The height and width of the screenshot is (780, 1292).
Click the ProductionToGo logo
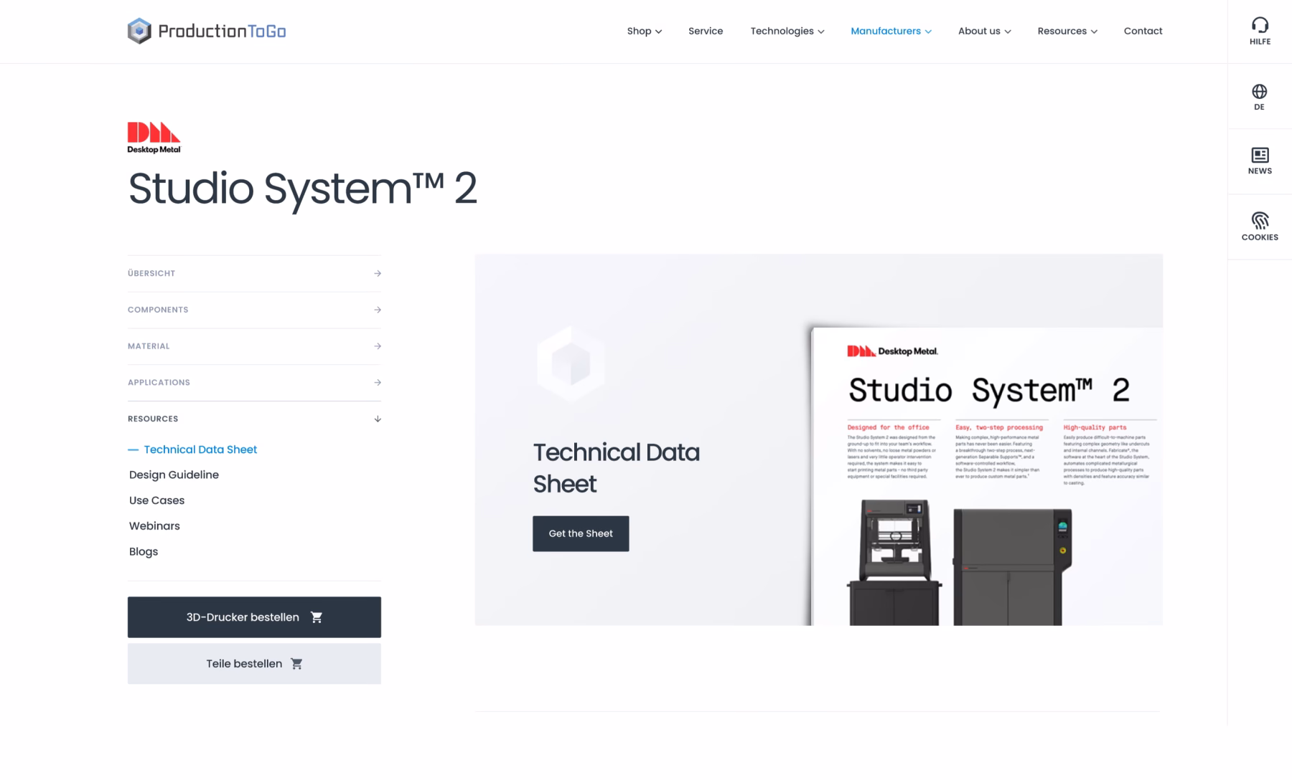pyautogui.click(x=207, y=31)
